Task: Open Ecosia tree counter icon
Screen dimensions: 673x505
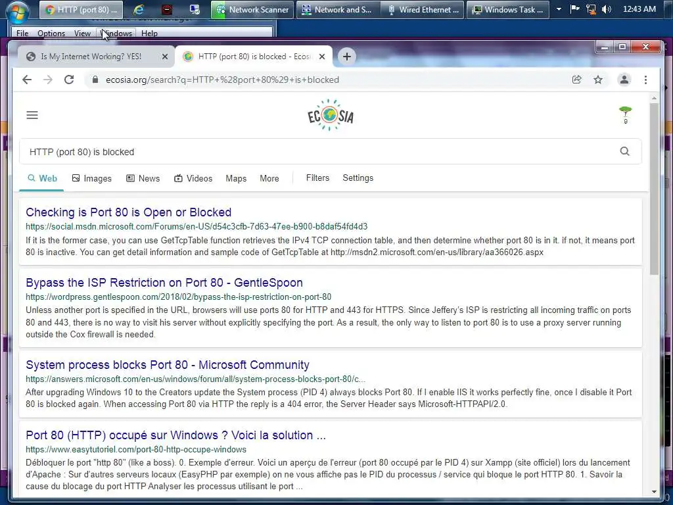Action: [x=626, y=114]
